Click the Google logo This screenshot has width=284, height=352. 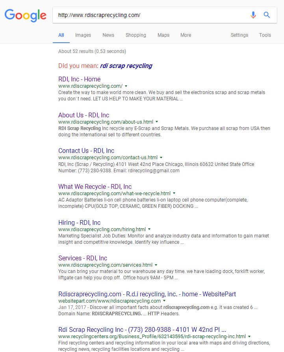pos(26,15)
